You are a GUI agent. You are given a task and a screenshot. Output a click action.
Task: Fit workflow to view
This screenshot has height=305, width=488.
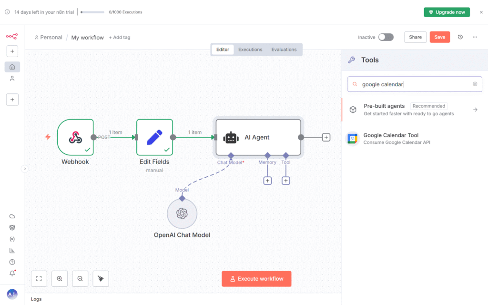(39, 279)
